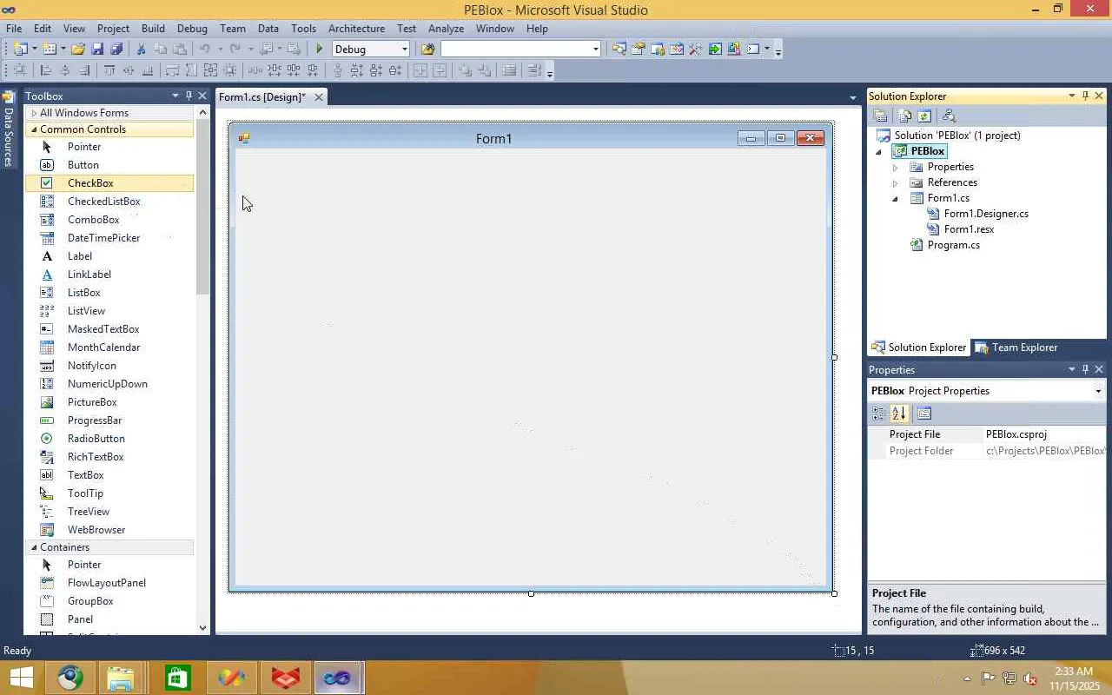Screen dimensions: 1112x695
Task: Click the PEBlox.csproj Project File value
Action: pos(1016,434)
